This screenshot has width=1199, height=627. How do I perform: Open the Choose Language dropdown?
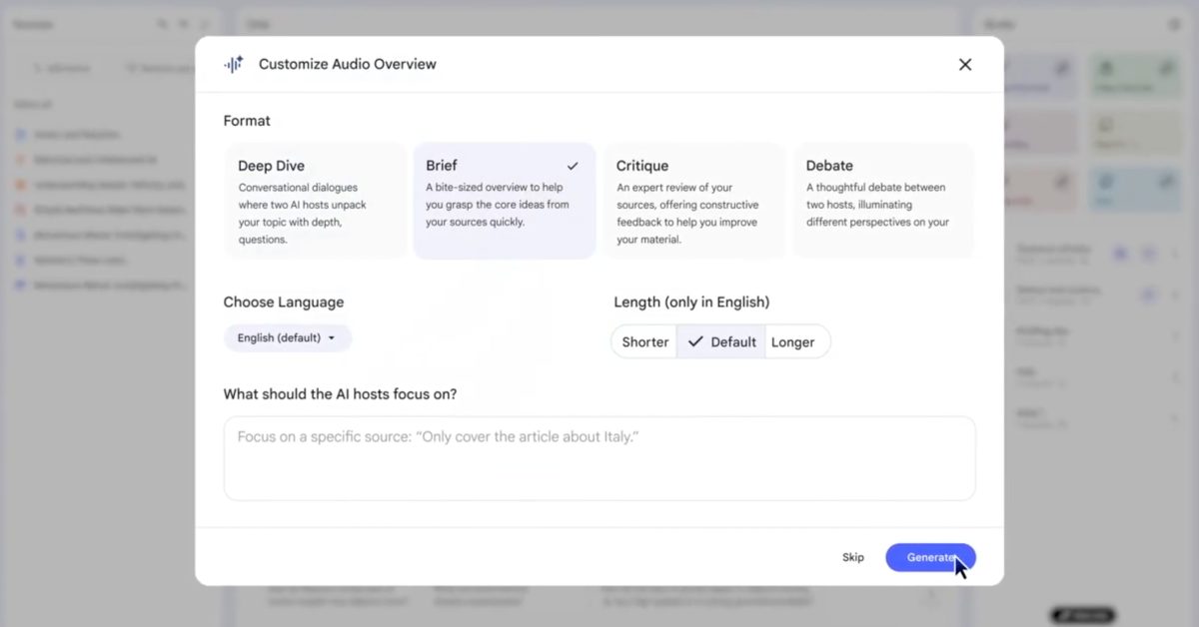pyautogui.click(x=288, y=337)
